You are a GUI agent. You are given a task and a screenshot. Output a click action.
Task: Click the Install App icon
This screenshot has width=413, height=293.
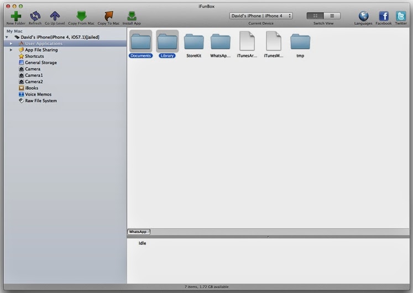[132, 16]
